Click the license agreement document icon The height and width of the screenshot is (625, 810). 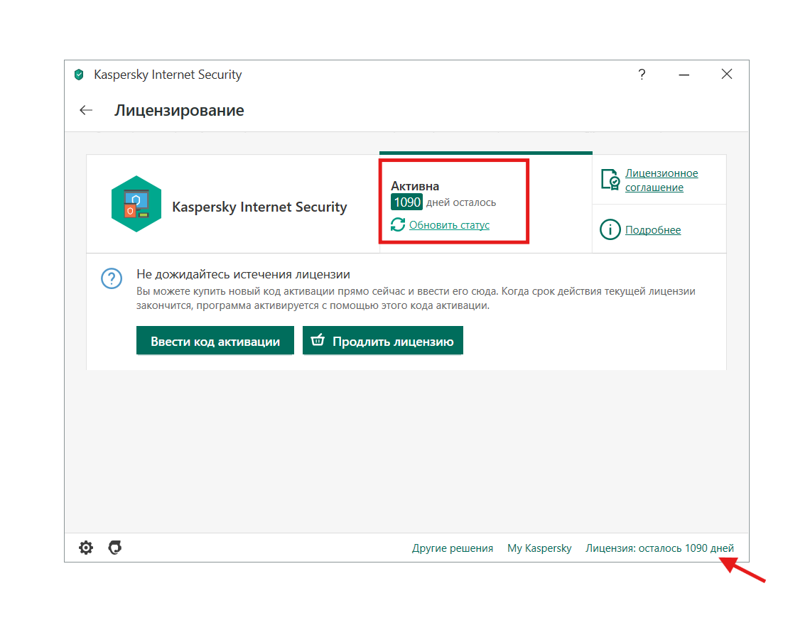pos(610,180)
